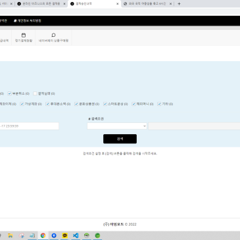Click the black 검색 button

point(120,139)
